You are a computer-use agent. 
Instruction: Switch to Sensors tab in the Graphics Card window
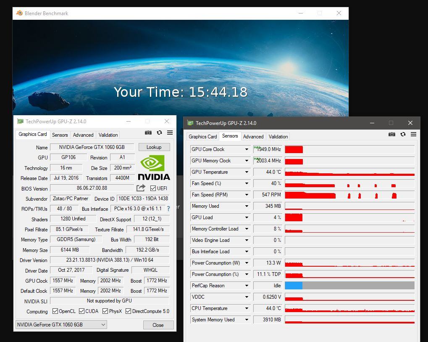[60, 135]
